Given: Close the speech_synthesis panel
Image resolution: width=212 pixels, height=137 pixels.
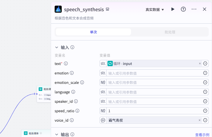Looking at the screenshot, I should pos(204,9).
